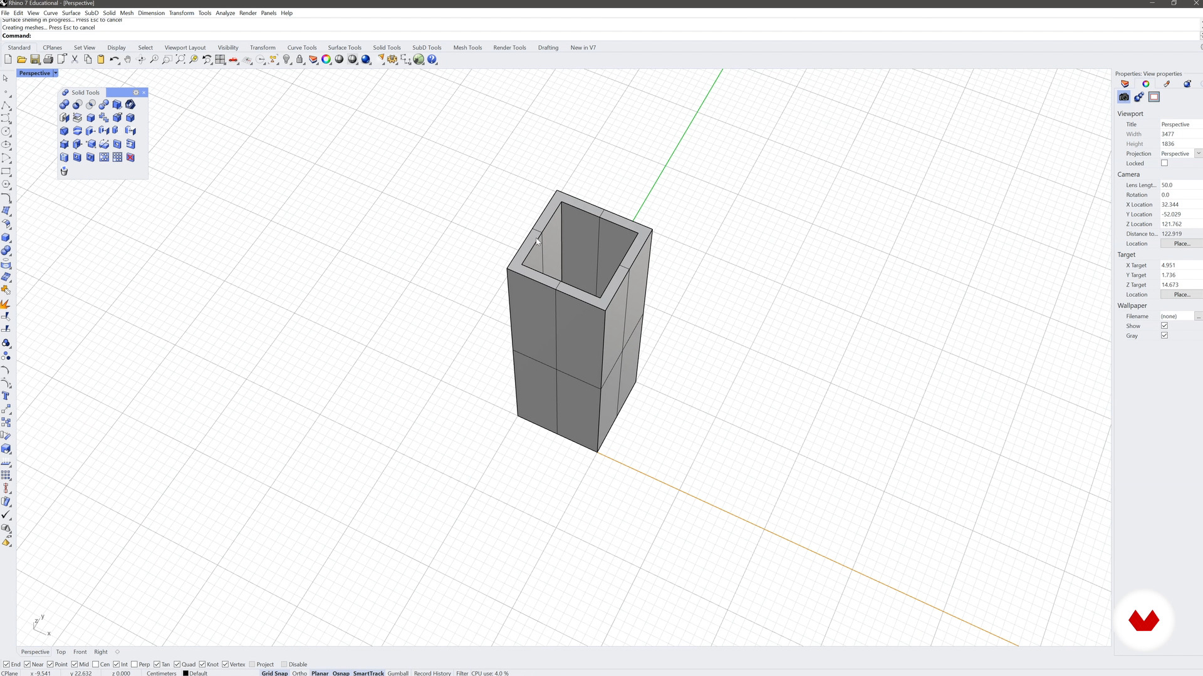The height and width of the screenshot is (676, 1203).
Task: Click the light bulb Hide objects icon
Action: pyautogui.click(x=286, y=59)
